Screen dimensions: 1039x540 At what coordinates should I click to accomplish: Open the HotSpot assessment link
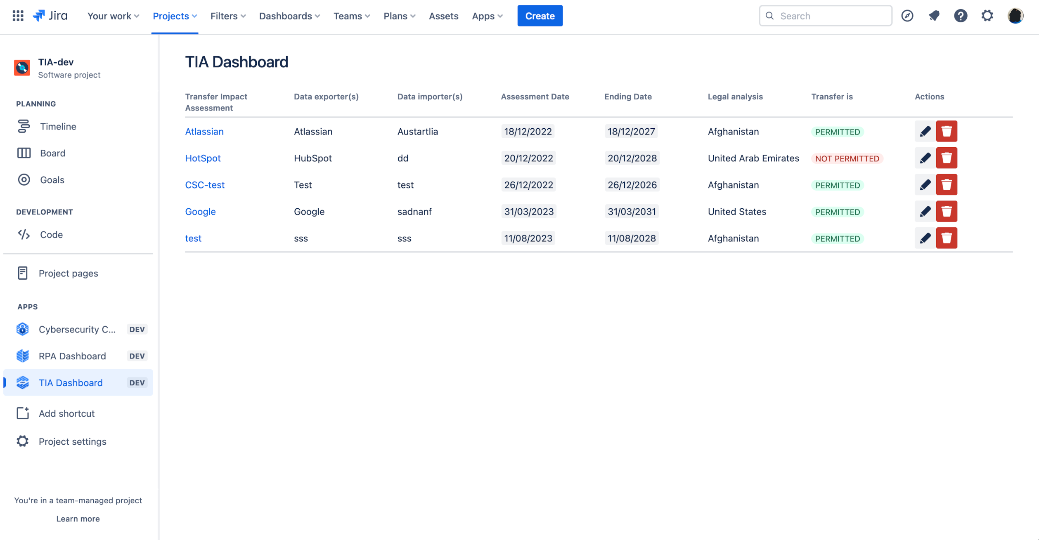pos(203,158)
